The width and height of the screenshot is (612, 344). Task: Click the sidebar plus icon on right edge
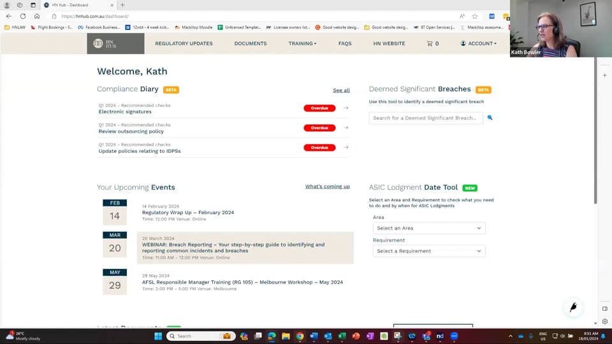coord(604,75)
